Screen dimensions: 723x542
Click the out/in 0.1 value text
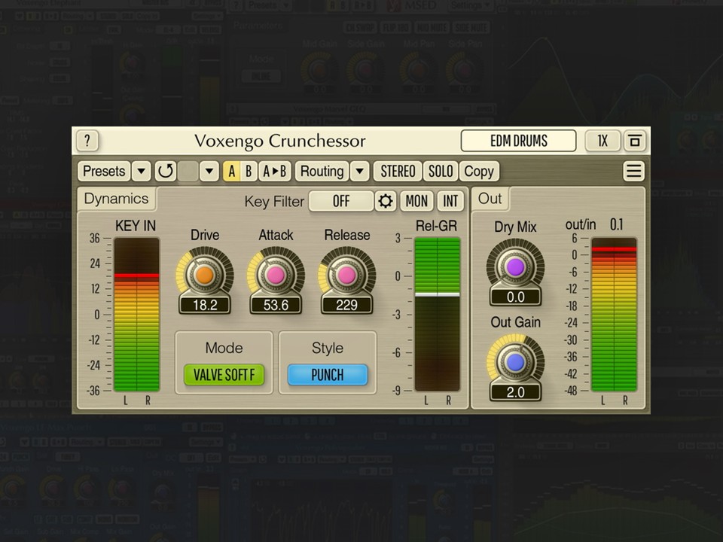[x=616, y=225]
